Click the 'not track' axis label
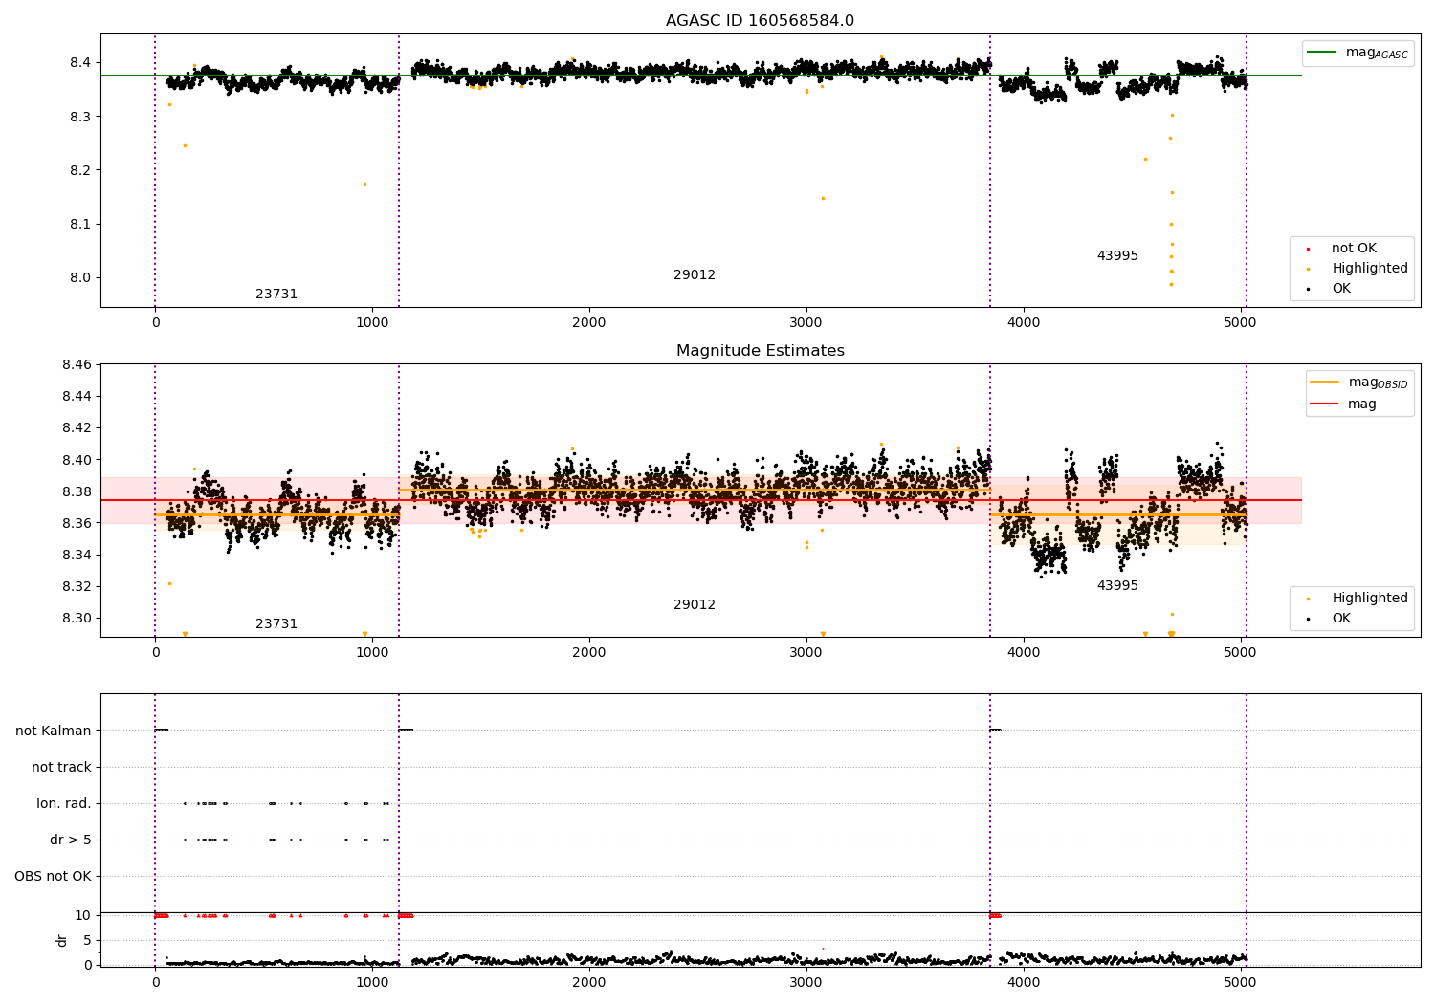 61,768
